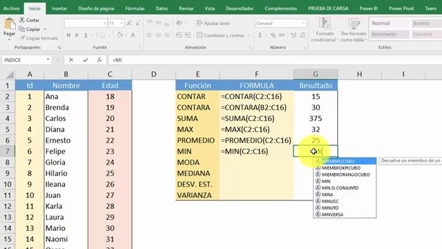Apply the Normal cell style
442x249 pixels.
[389, 23]
